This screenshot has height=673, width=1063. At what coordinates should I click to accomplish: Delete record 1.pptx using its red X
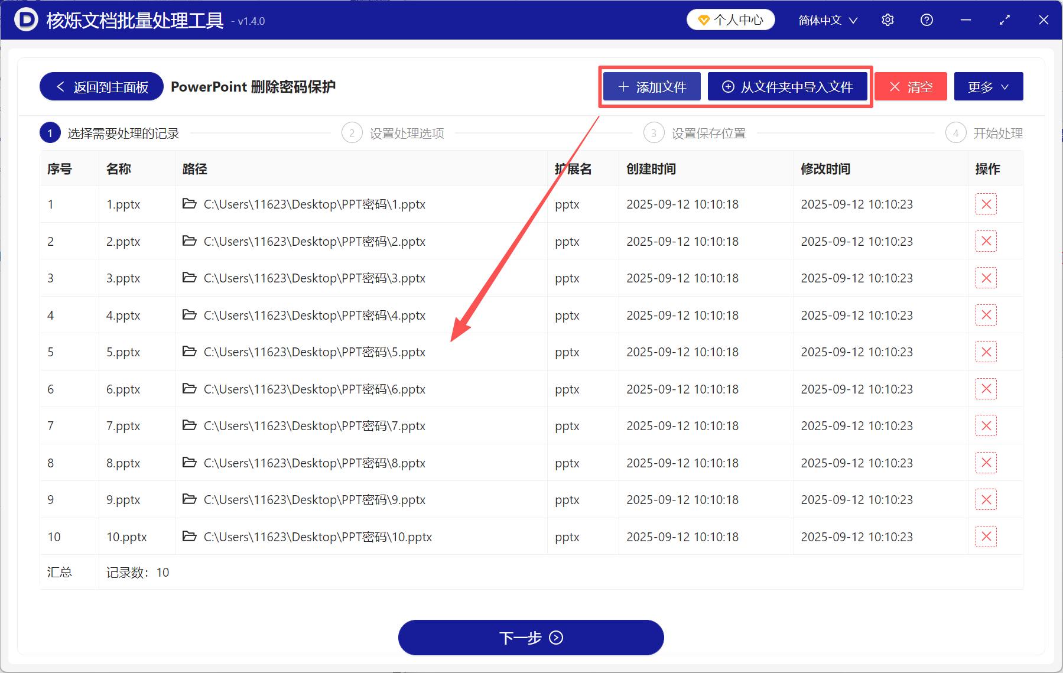point(986,204)
